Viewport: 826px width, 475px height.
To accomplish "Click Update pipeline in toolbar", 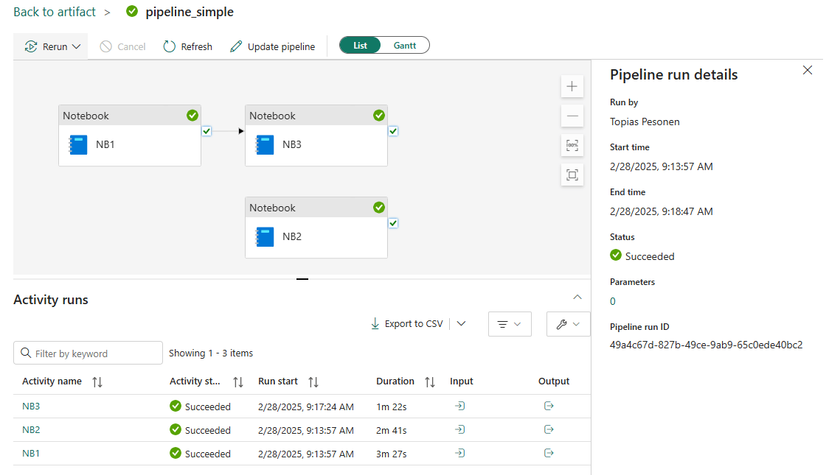I will tap(273, 46).
